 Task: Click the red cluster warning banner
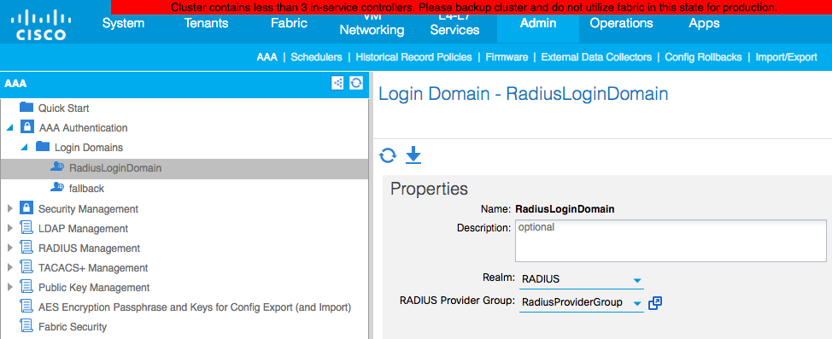pyautogui.click(x=472, y=8)
